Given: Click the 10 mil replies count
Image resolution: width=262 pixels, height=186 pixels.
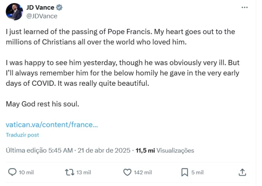Looking at the screenshot, I should tap(27, 172).
